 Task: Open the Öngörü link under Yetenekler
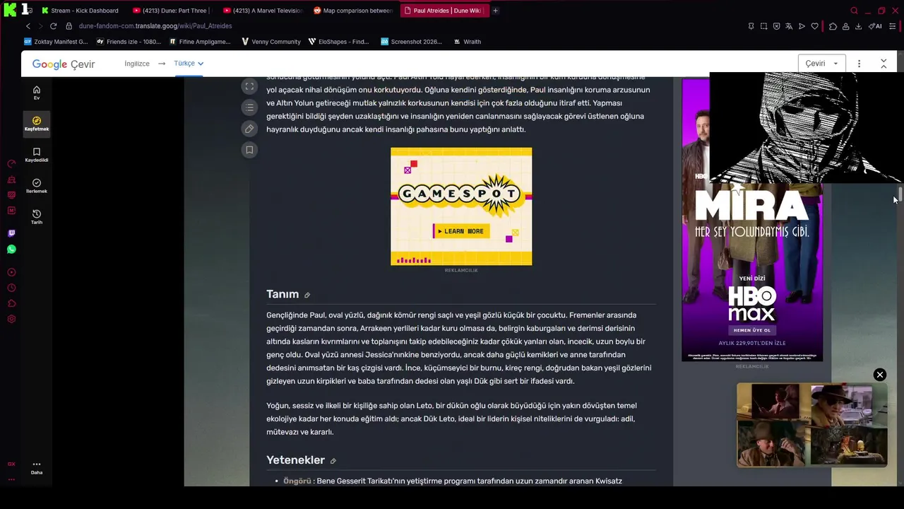point(297,481)
